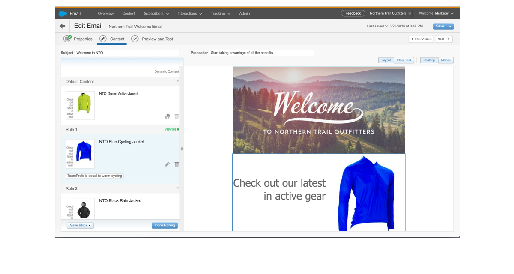The image size is (514, 274).
Task: Select the Content tab
Action: [x=112, y=39]
